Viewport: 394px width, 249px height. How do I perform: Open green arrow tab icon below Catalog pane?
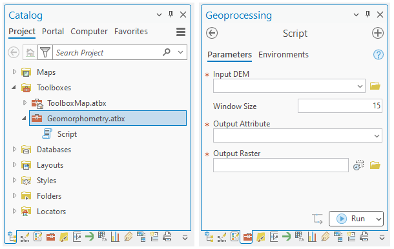89,237
